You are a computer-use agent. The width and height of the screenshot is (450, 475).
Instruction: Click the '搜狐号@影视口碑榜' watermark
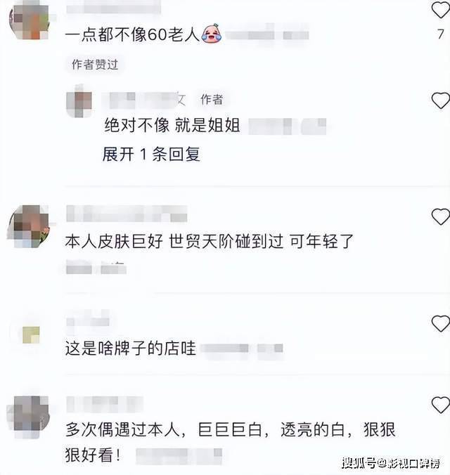click(391, 463)
